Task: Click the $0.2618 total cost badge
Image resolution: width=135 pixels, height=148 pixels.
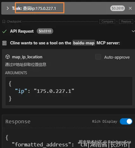Action: coord(118,8)
